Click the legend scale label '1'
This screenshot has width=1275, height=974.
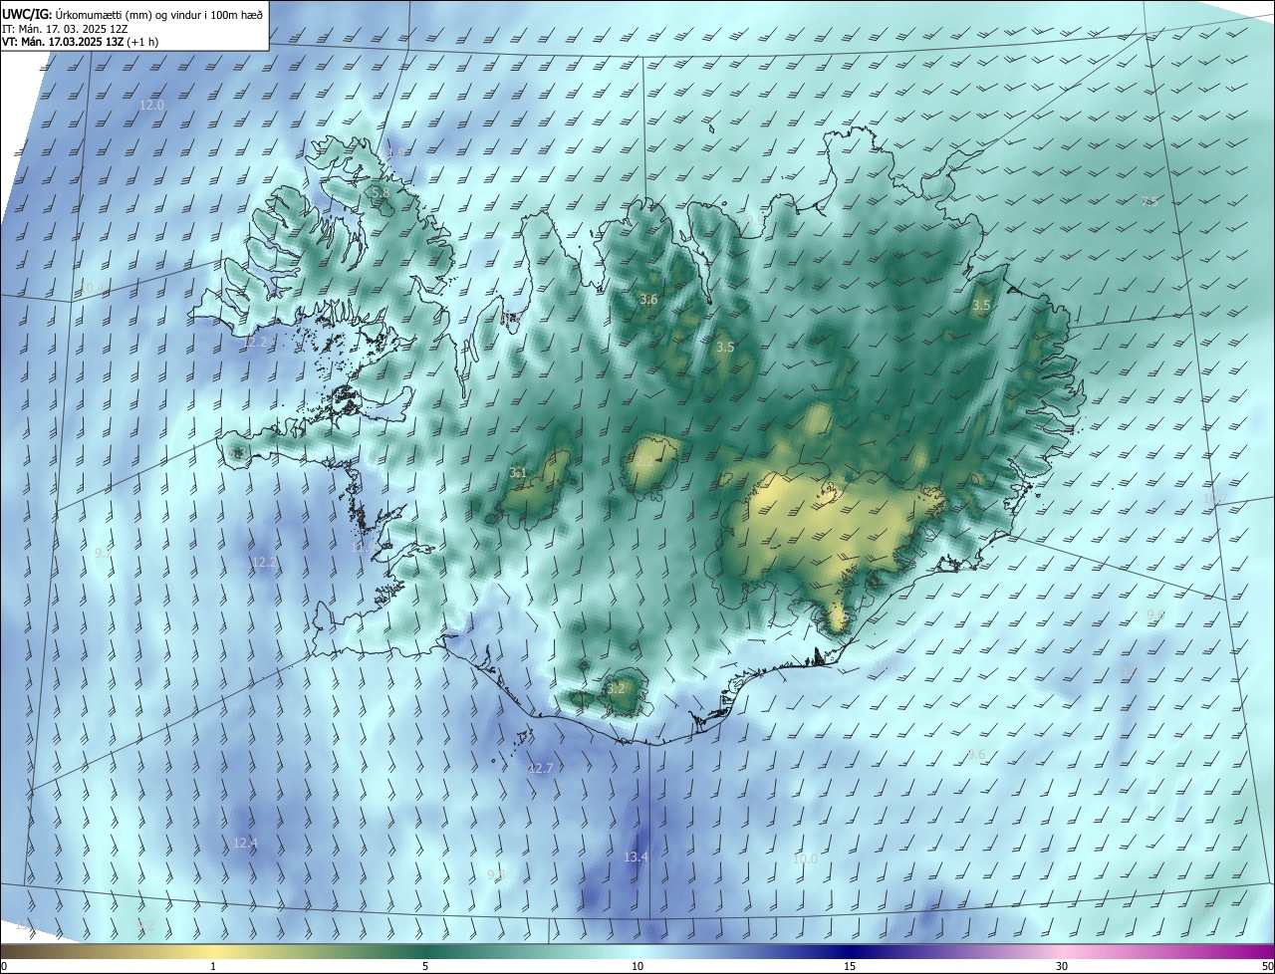tap(213, 967)
